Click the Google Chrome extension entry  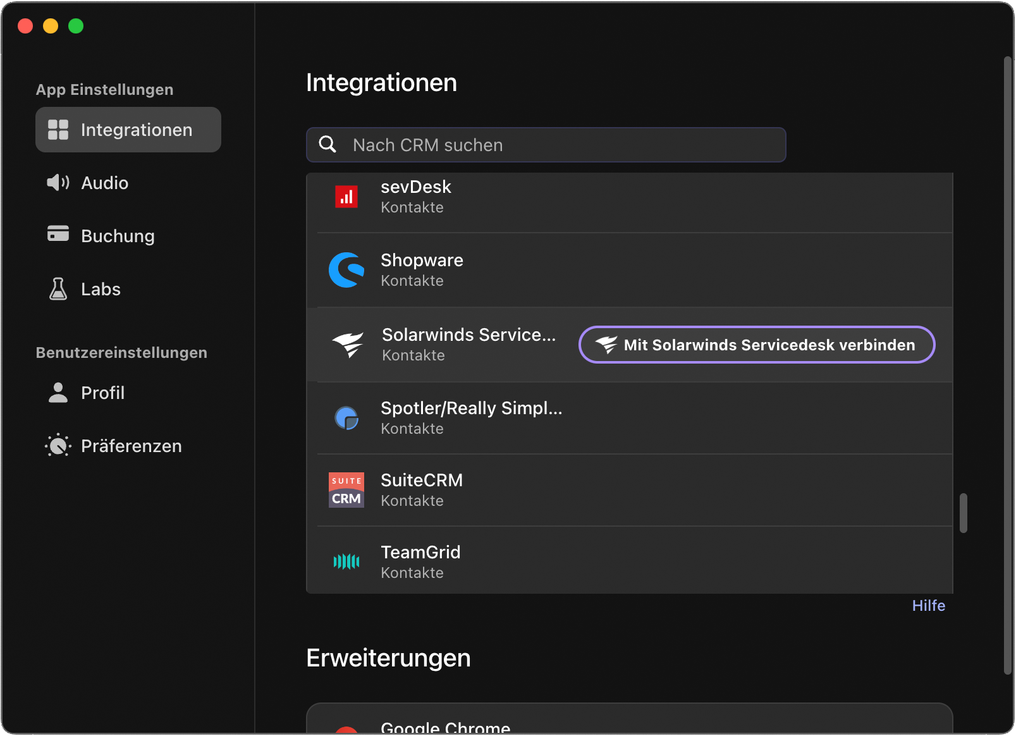tap(629, 720)
